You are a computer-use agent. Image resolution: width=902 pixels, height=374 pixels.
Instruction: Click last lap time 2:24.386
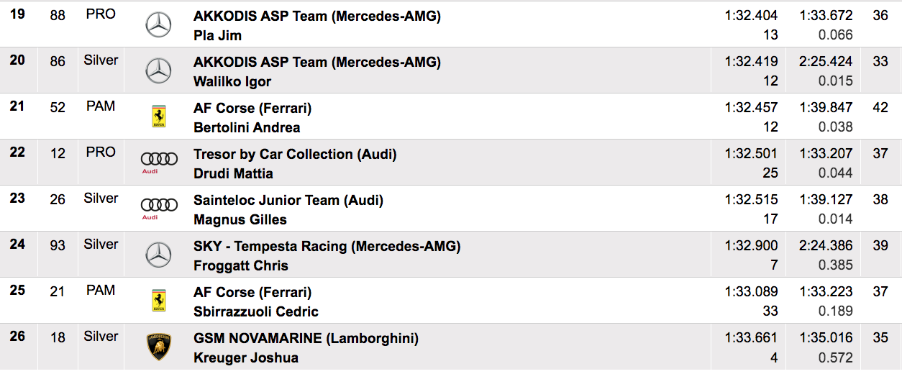point(826,246)
